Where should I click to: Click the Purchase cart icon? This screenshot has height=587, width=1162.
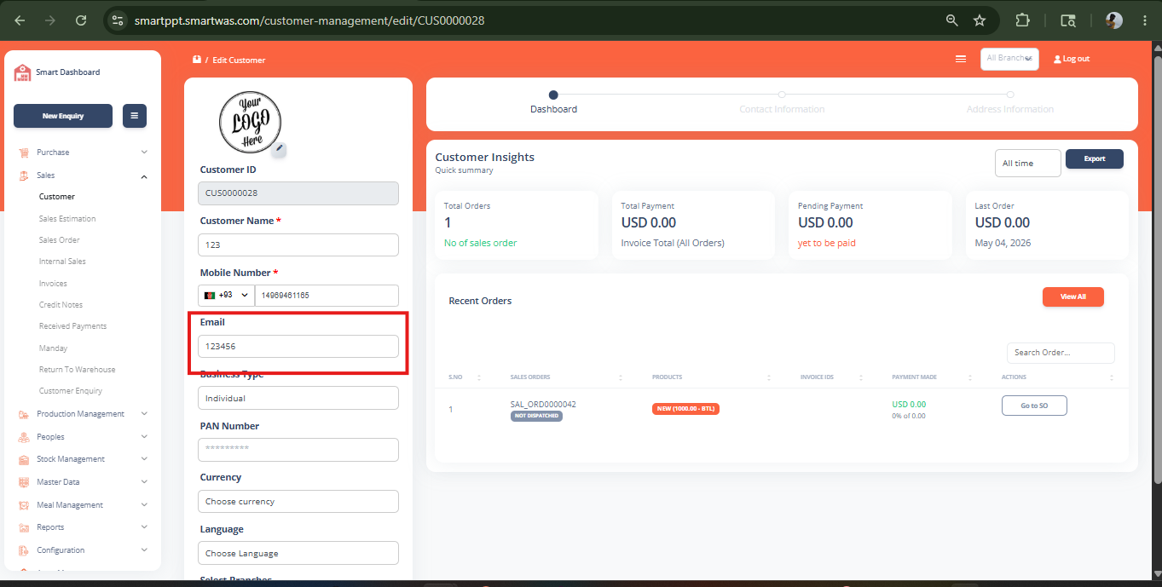pos(24,153)
